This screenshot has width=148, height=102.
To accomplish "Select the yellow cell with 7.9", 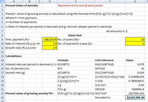I will [x=50, y=44].
